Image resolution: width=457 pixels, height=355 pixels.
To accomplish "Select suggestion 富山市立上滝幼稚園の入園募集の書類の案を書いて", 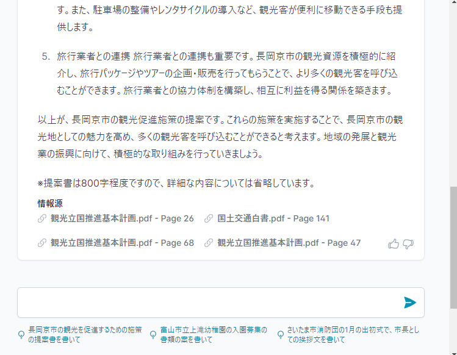I will click(214, 335).
